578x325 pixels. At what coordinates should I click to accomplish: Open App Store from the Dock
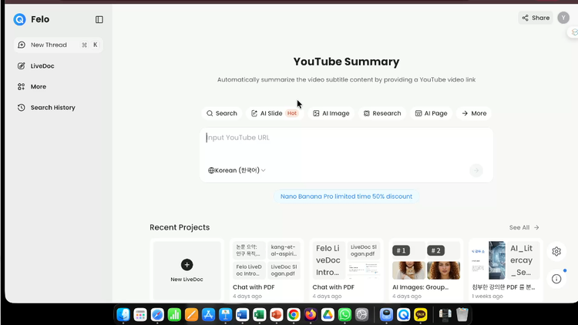208,315
